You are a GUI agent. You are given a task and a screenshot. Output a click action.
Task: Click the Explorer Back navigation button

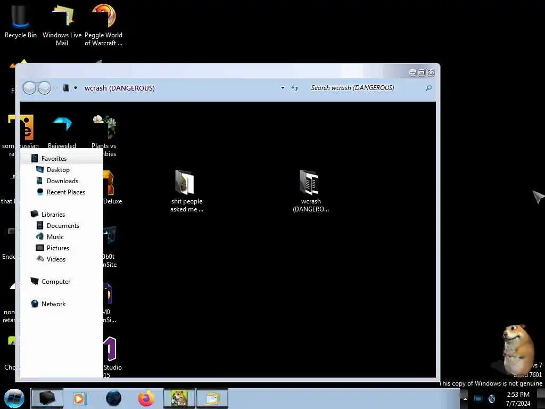pyautogui.click(x=30, y=88)
